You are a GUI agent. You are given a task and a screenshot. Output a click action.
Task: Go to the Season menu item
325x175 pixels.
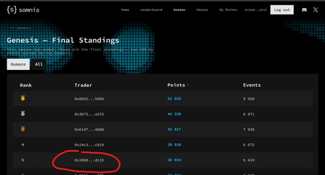pos(179,10)
